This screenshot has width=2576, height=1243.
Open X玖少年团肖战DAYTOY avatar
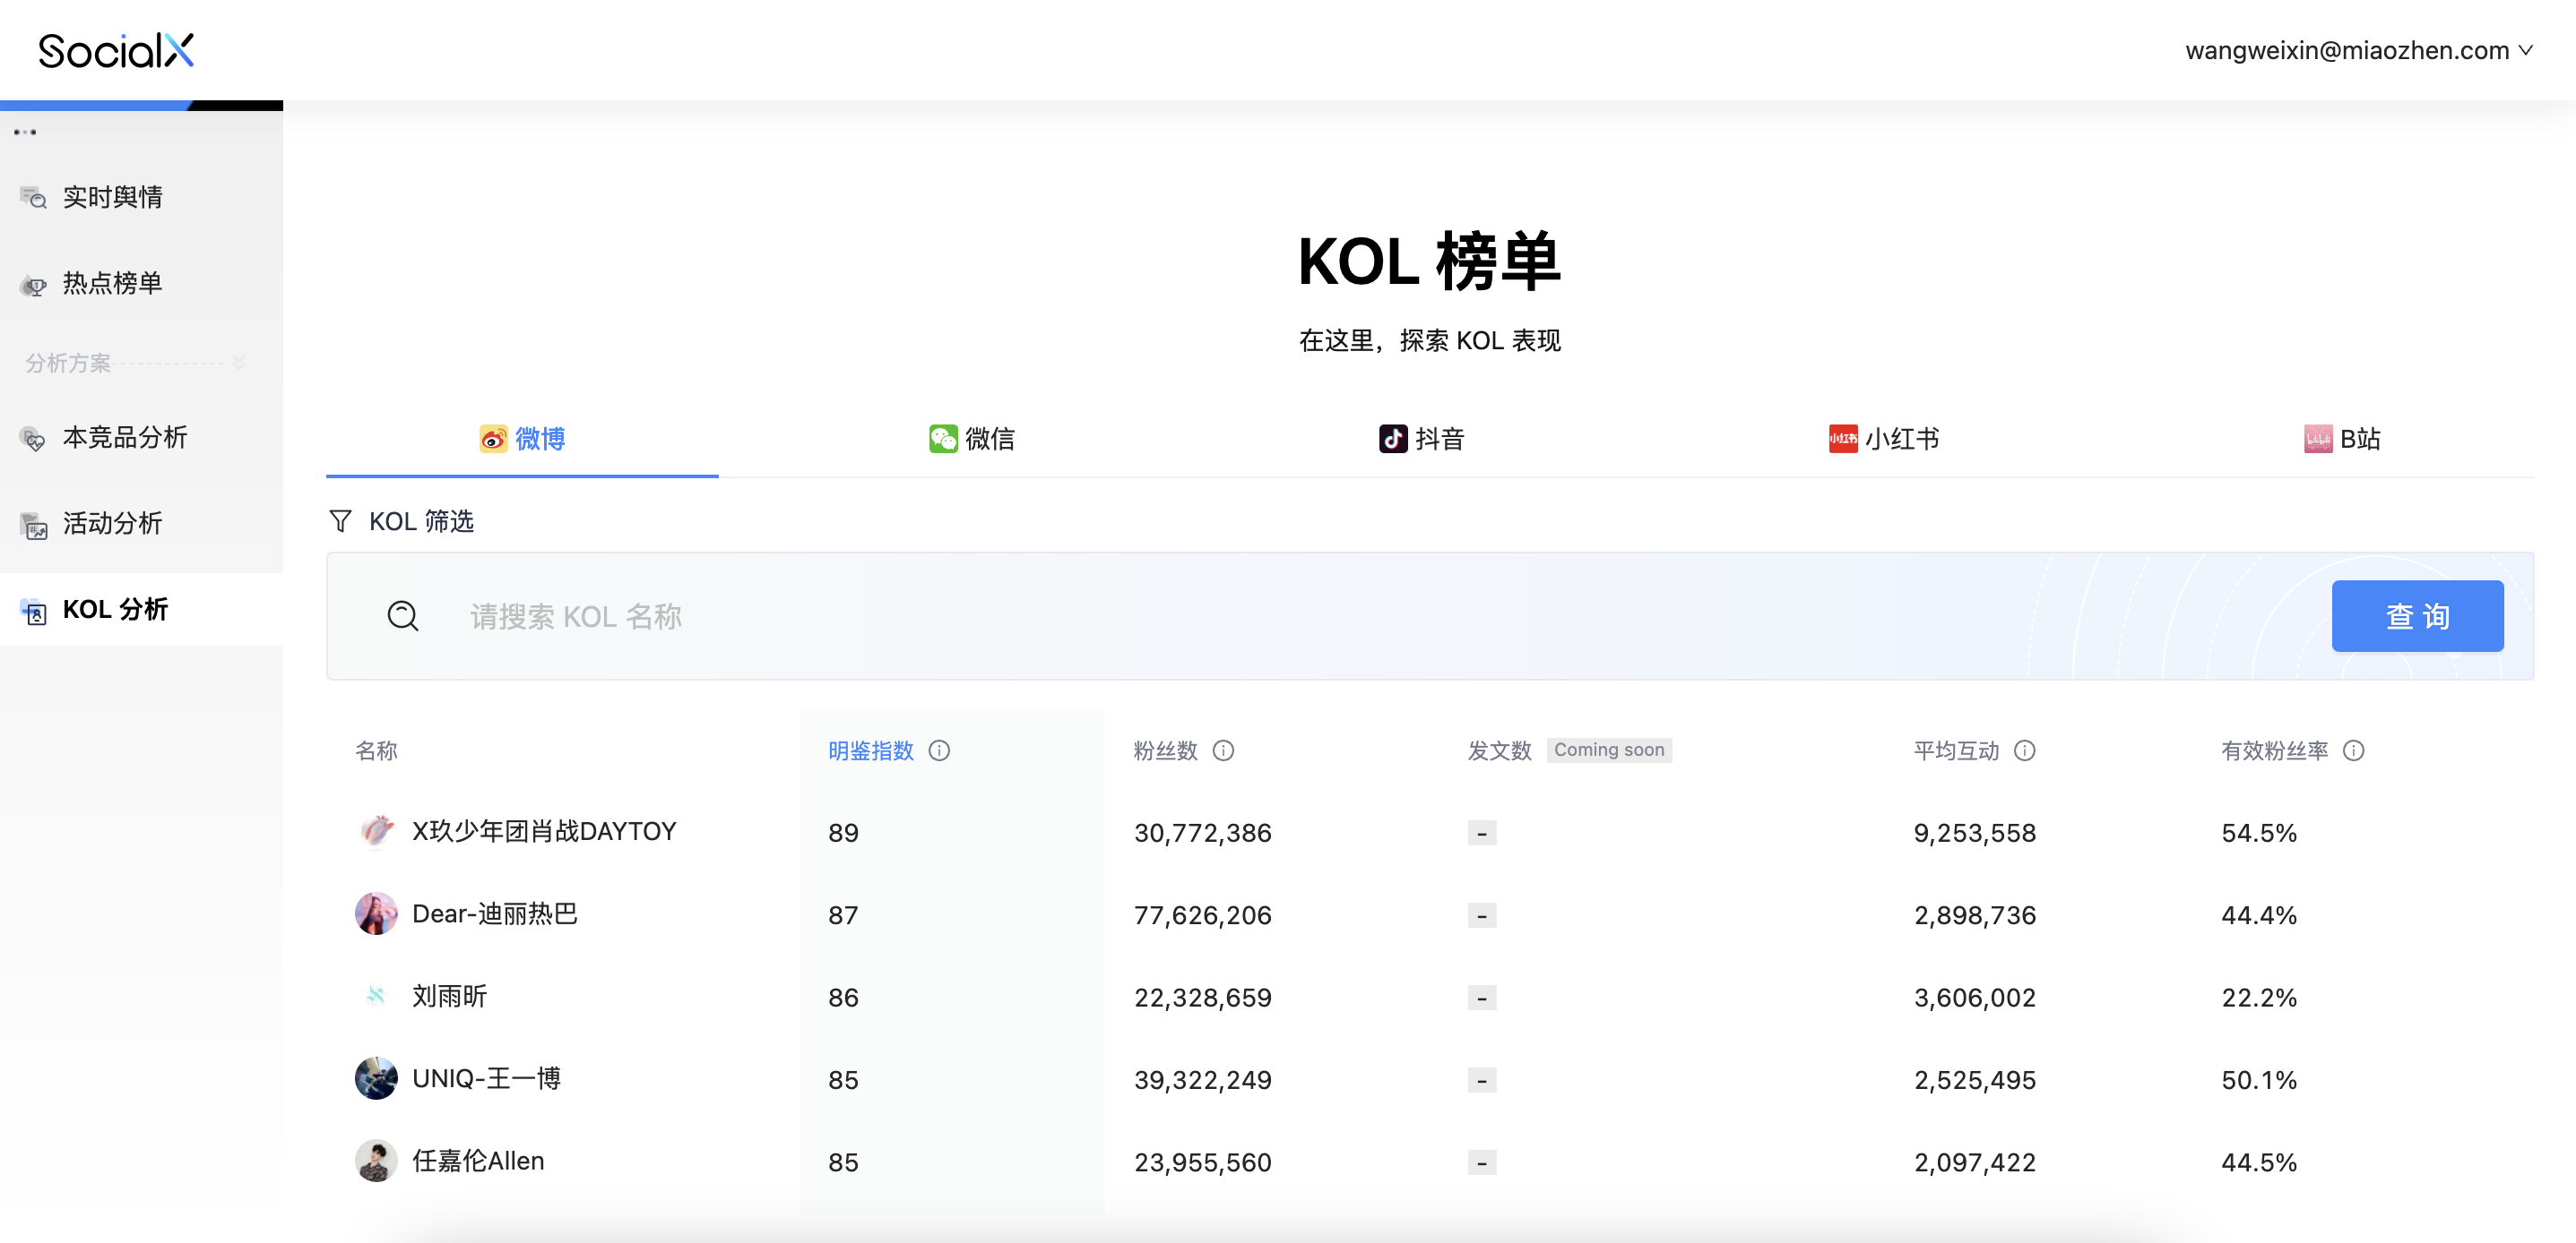(376, 831)
